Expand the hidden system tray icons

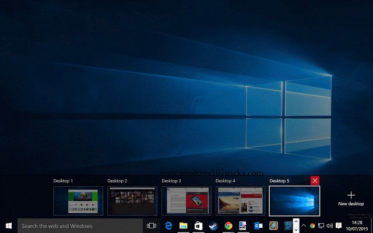tap(304, 225)
